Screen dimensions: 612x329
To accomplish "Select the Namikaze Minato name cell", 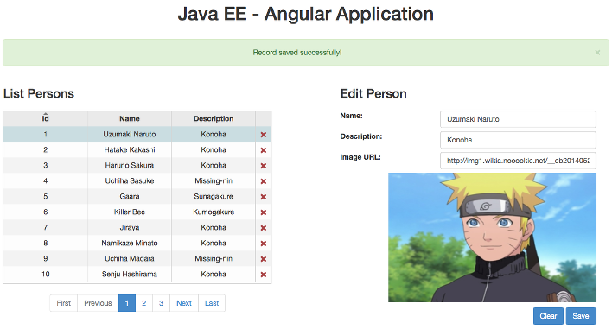I will 130,243.
